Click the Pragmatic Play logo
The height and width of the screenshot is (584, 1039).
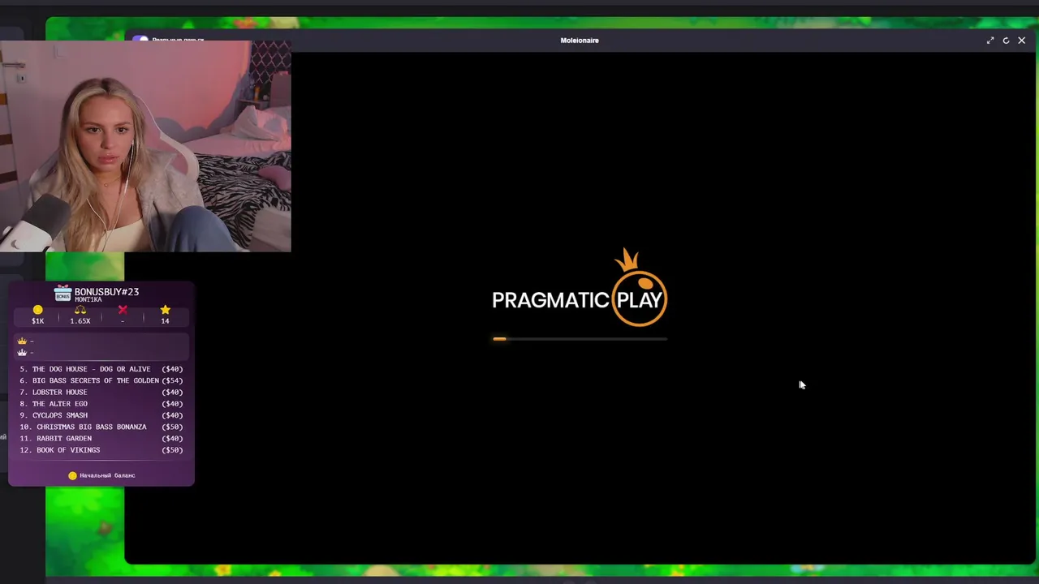tap(580, 287)
